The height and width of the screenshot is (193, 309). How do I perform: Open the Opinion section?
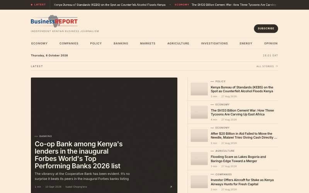coord(271,43)
